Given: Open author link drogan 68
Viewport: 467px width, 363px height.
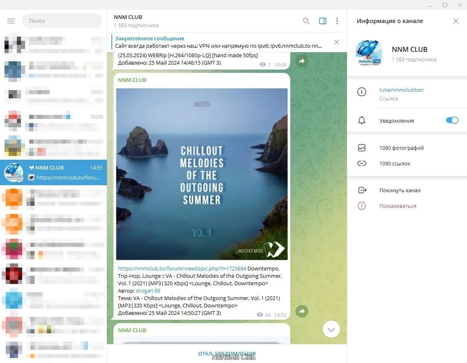Looking at the screenshot, I should point(148,291).
